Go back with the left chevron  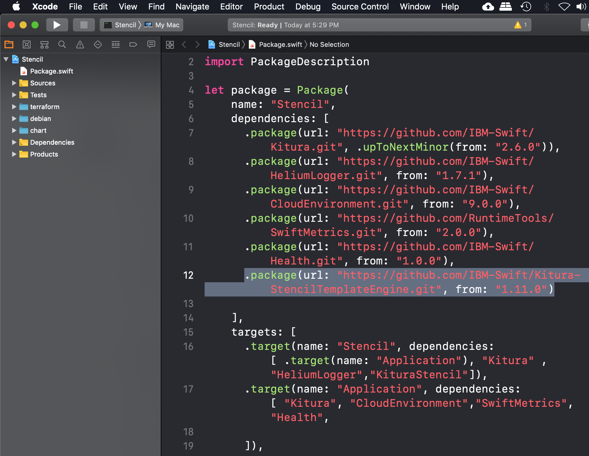(x=184, y=44)
